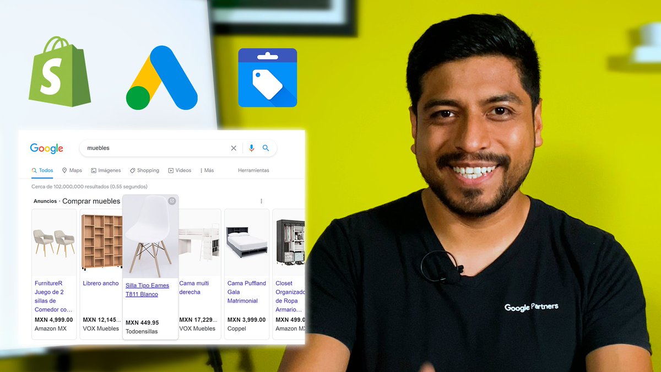Click the badge icon on the Eames chair card

click(x=172, y=201)
